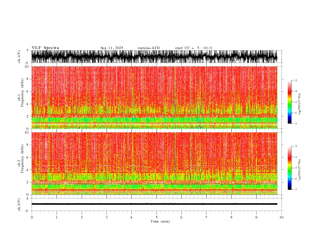
Task: Click the ch.2 PSD color scale bar
Action: pos(290,168)
